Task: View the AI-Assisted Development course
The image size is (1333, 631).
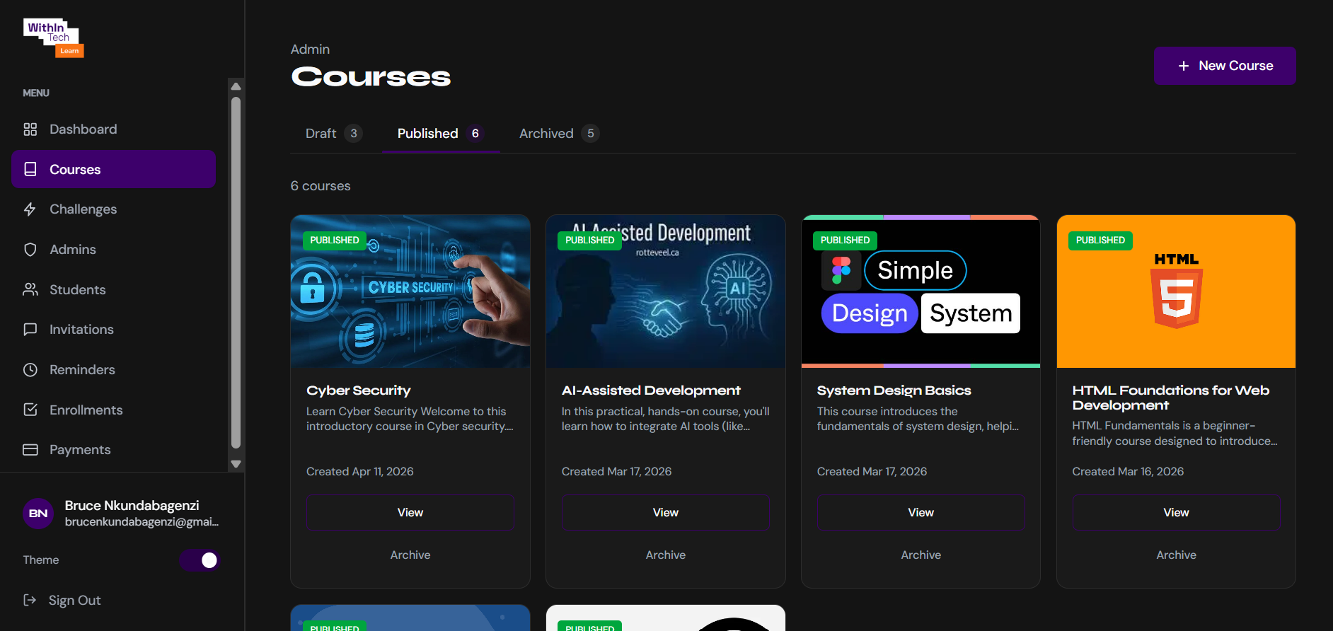Action: tap(666, 512)
